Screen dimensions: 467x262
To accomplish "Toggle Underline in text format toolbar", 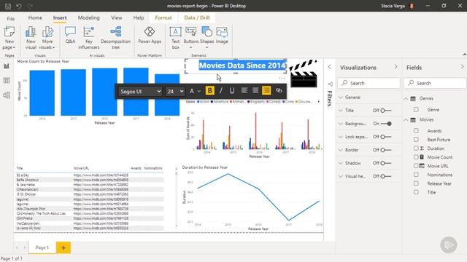I will pos(232,90).
